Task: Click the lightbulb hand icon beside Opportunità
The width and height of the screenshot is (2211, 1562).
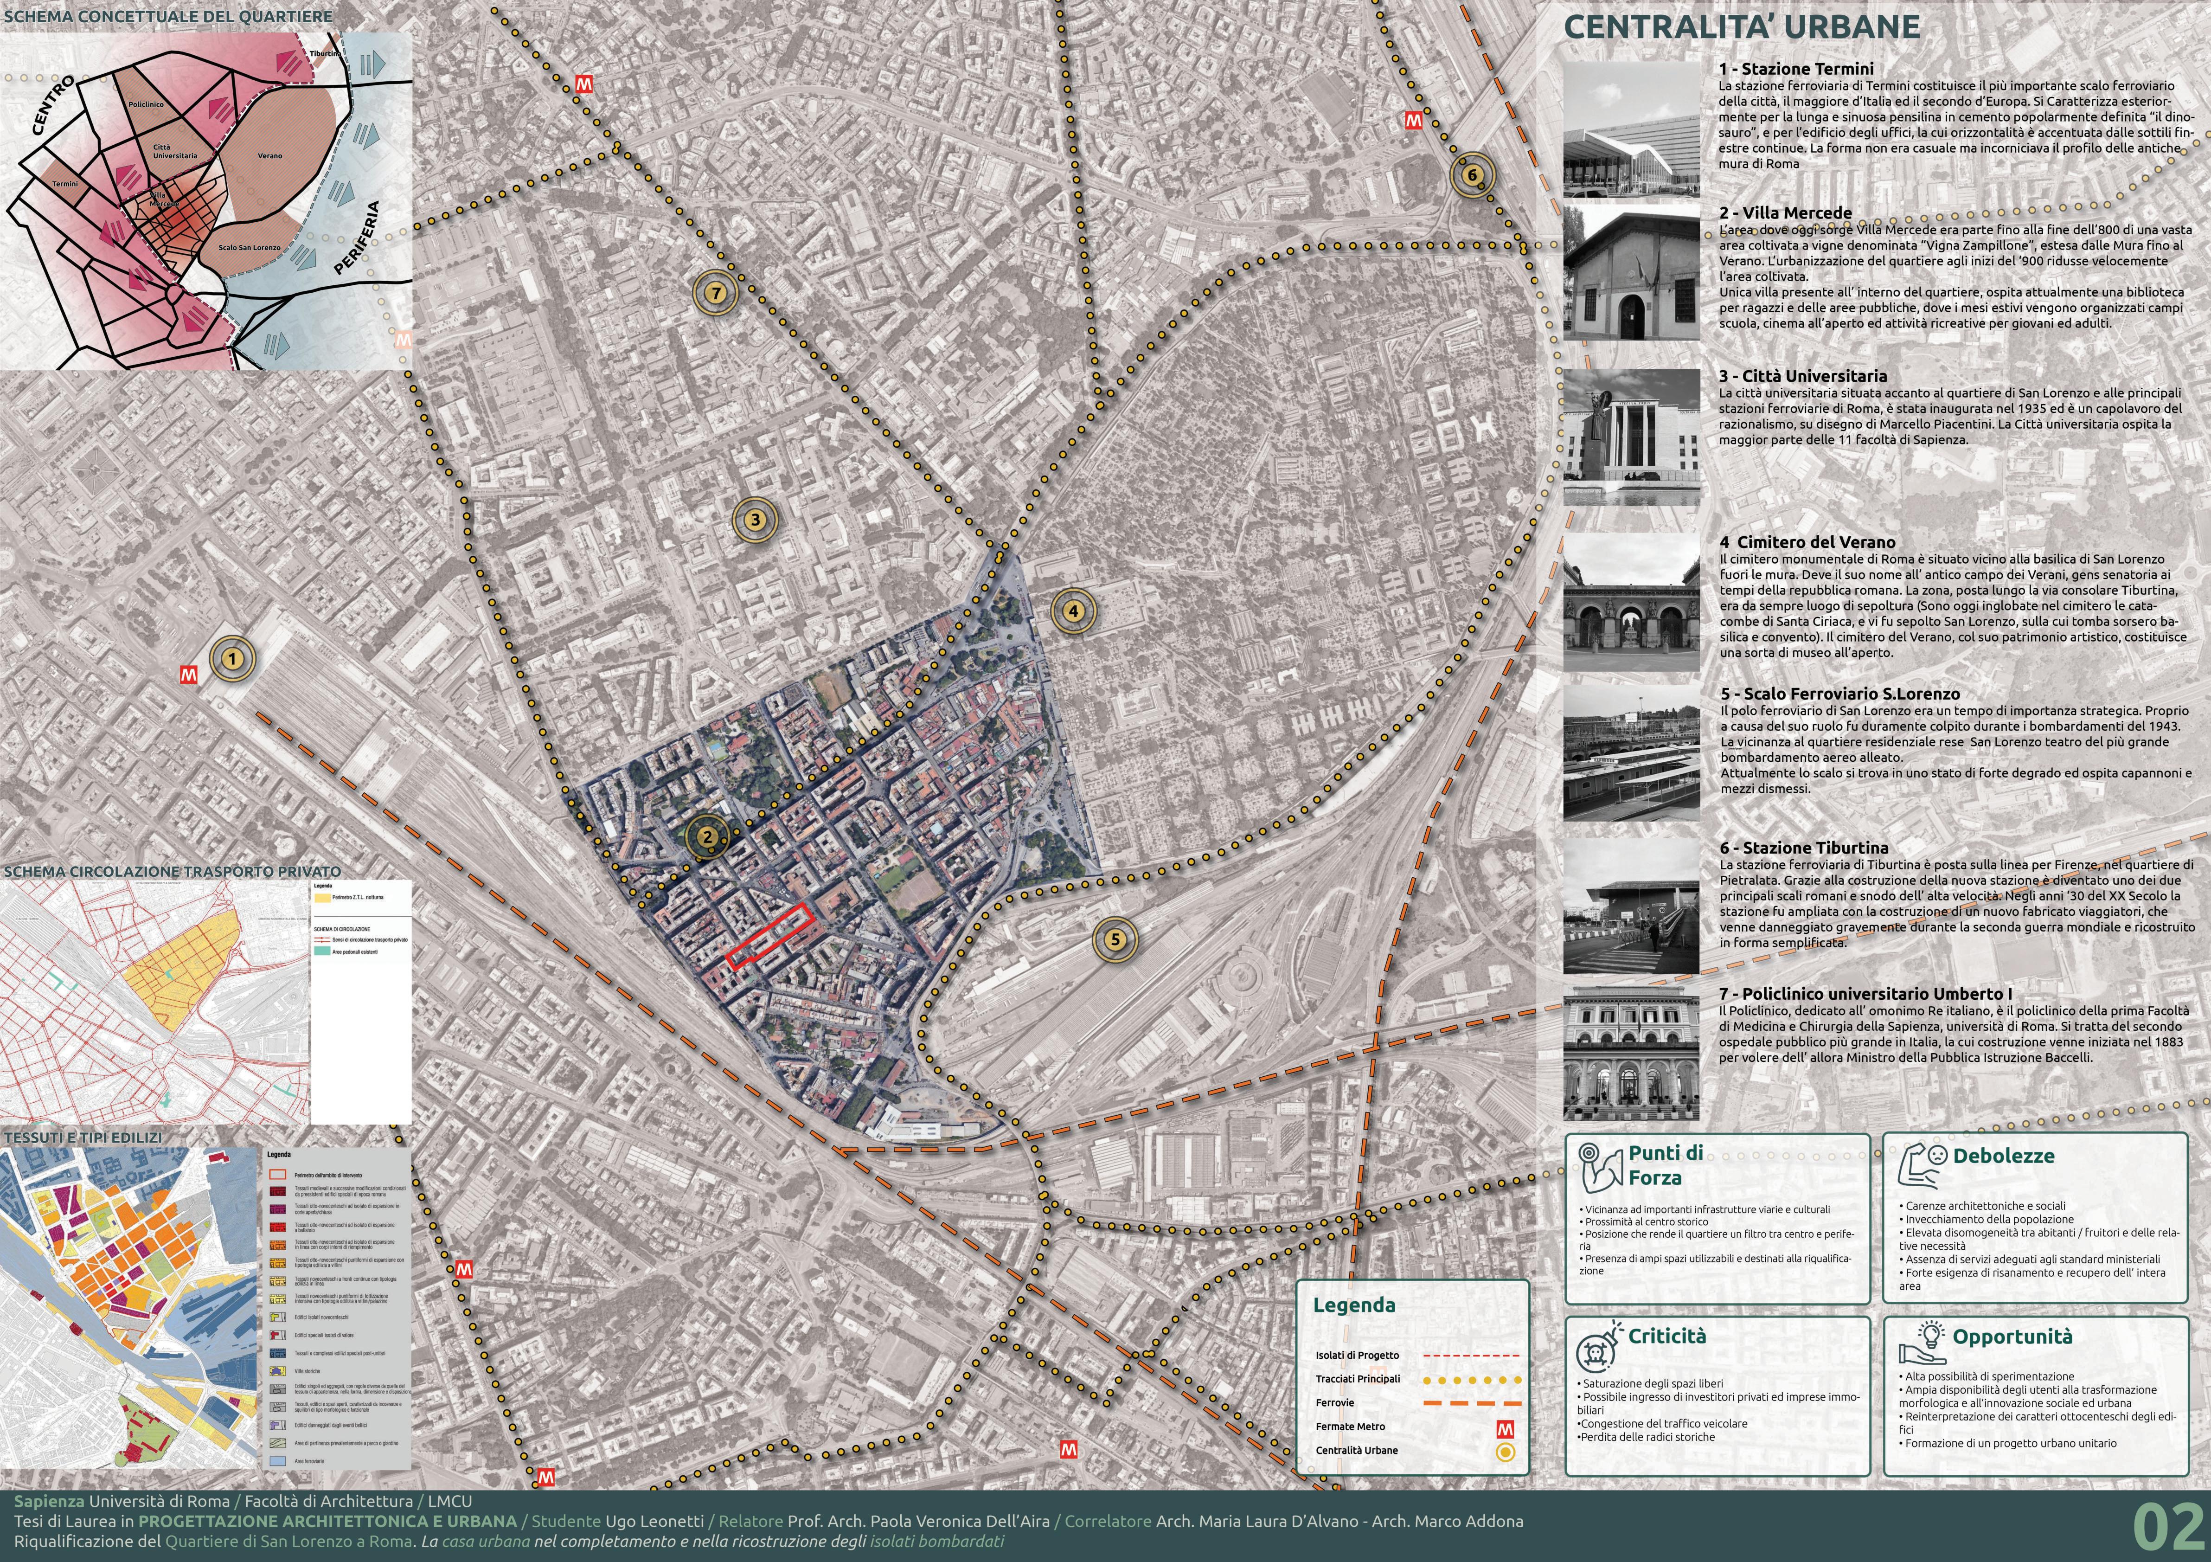Action: coord(1922,1343)
